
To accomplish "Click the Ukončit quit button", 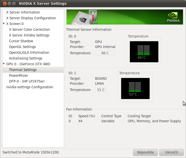I will tap(171, 152).
